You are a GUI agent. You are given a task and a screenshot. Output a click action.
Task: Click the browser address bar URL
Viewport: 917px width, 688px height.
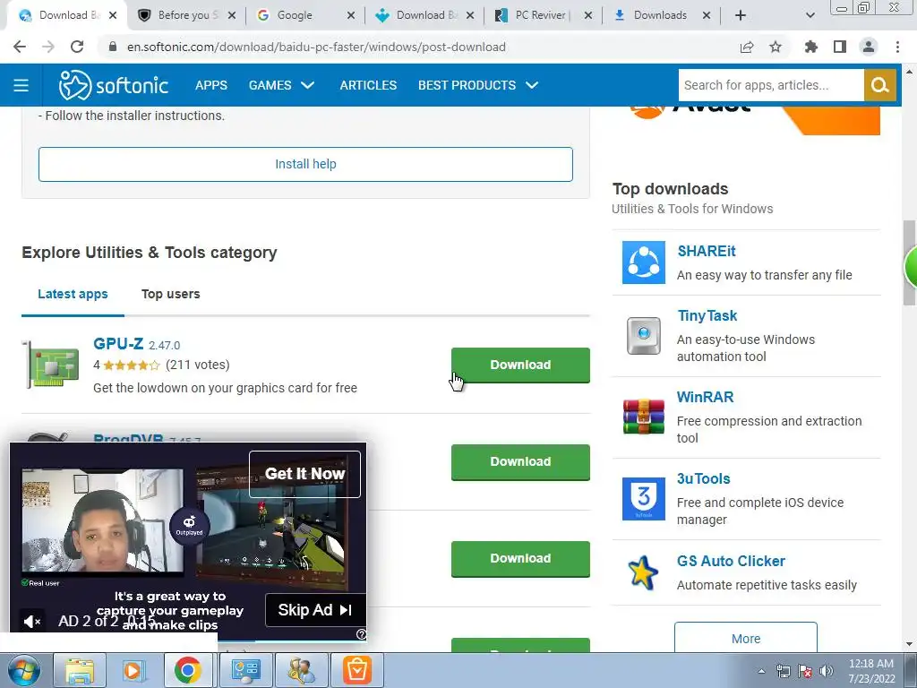pos(316,47)
